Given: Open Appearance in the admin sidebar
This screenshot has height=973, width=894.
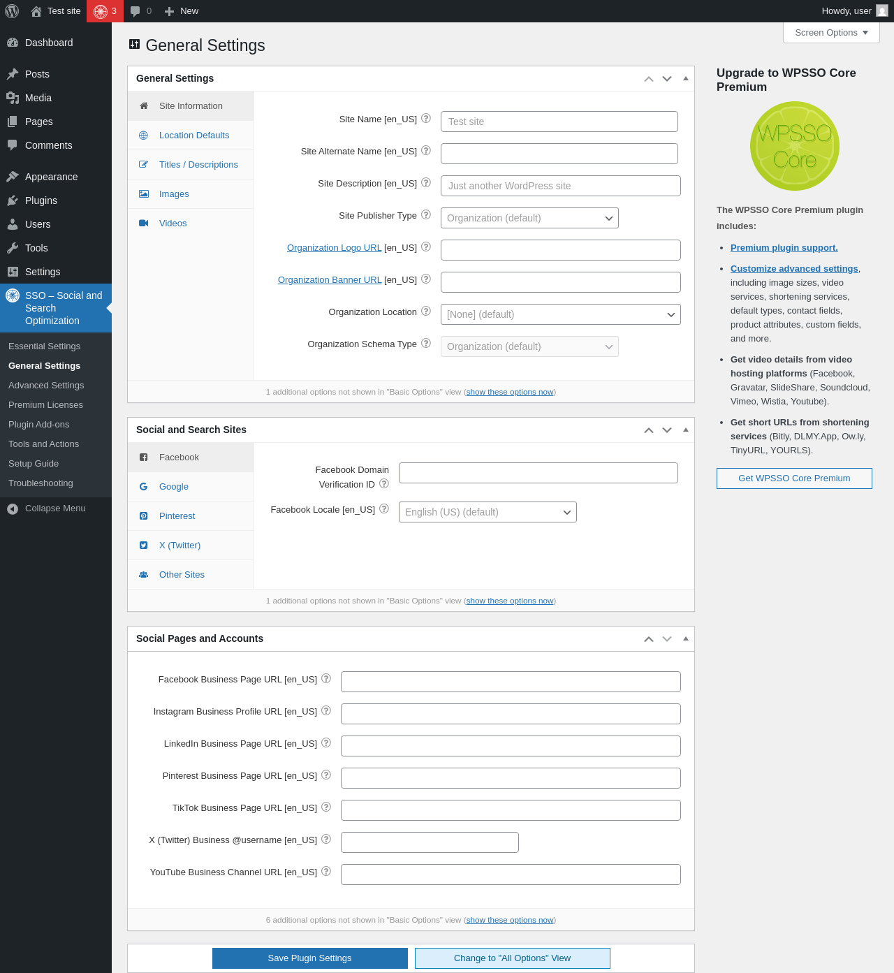Looking at the screenshot, I should pos(56,177).
